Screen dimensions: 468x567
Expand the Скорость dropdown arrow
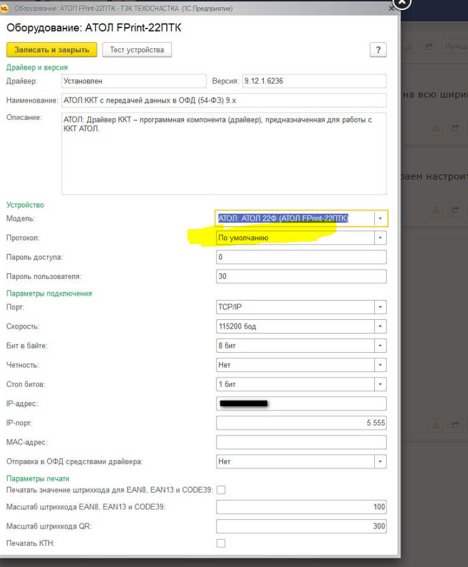380,326
